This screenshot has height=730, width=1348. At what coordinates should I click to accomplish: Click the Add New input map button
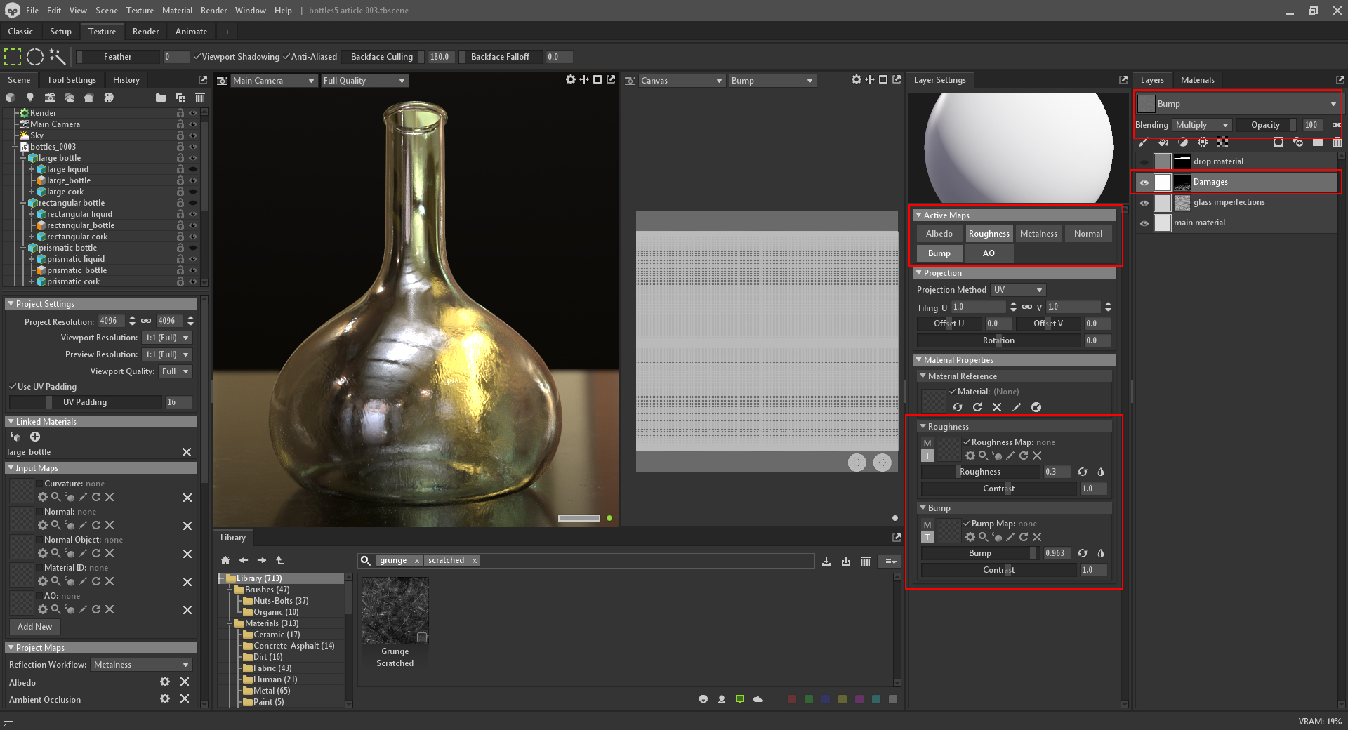[34, 627]
